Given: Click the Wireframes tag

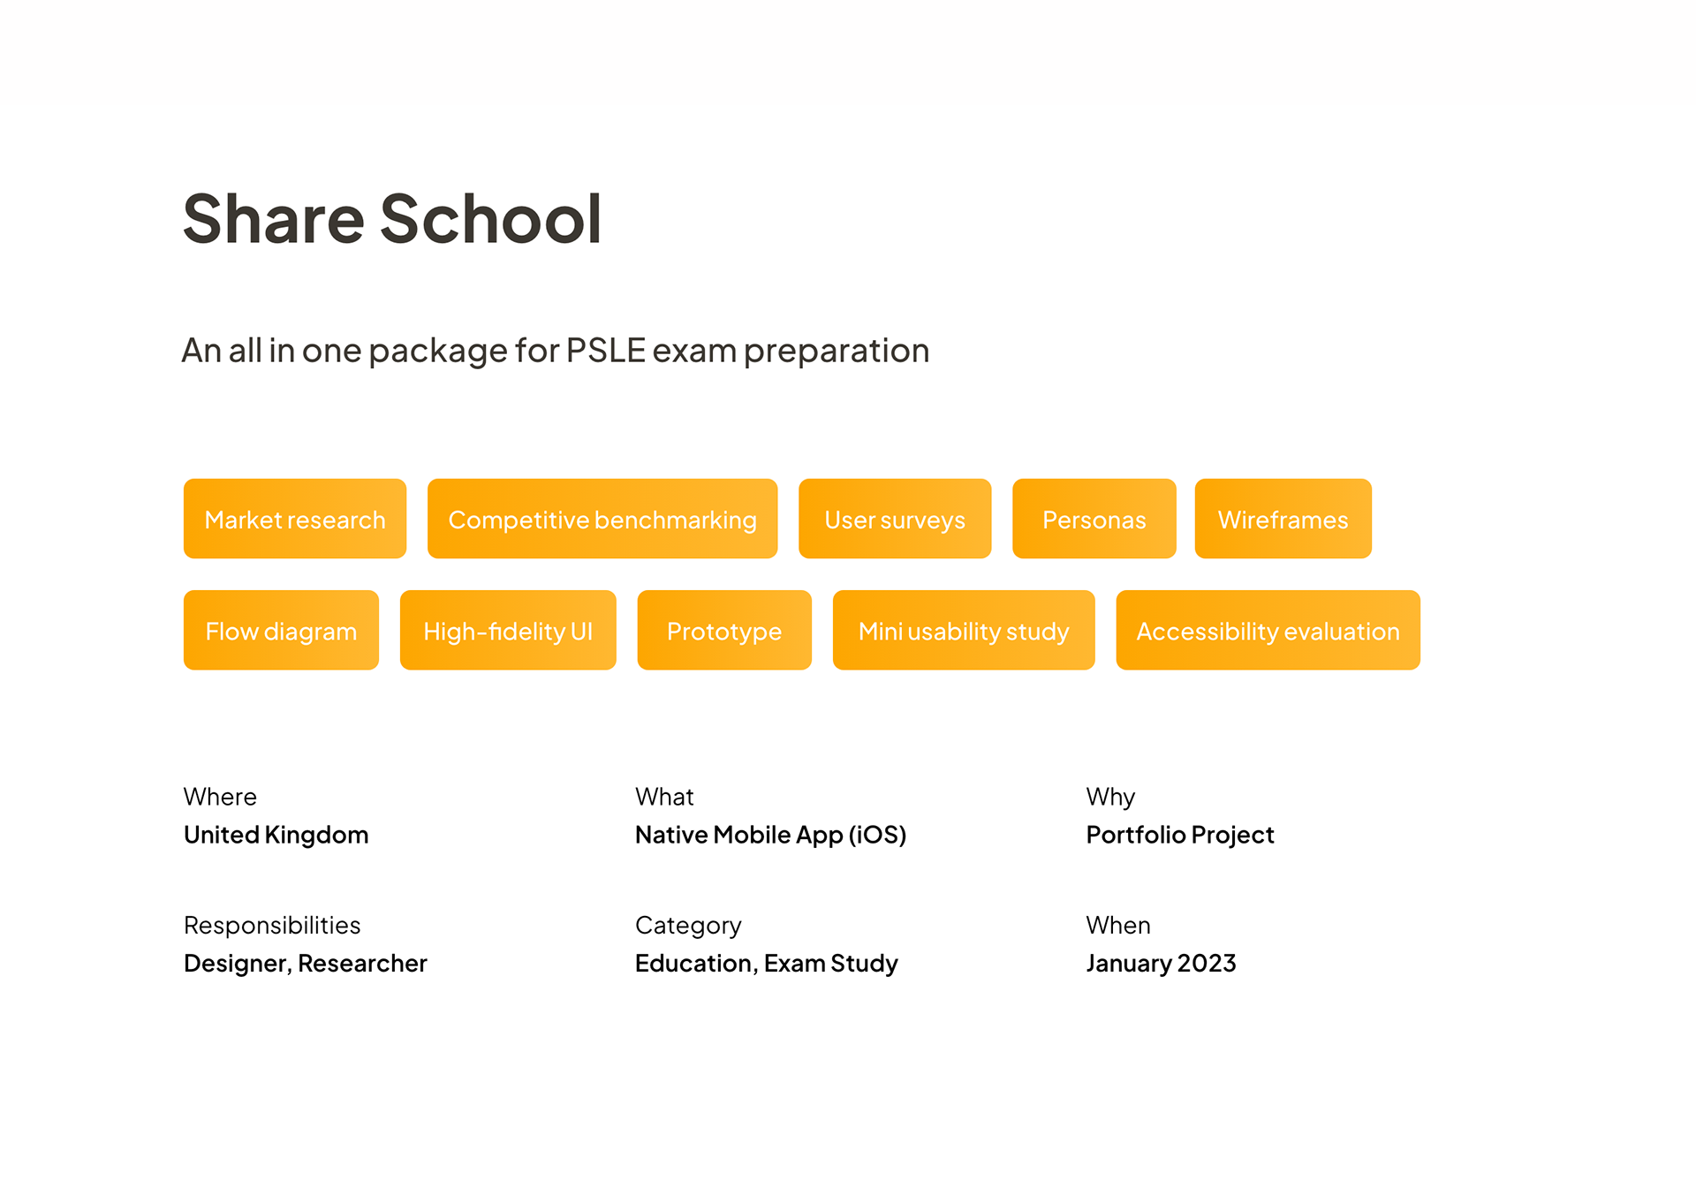Looking at the screenshot, I should click(x=1282, y=518).
